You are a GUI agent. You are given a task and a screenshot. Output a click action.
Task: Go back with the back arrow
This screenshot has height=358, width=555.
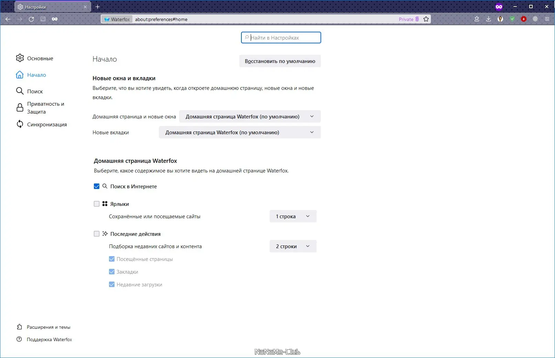pos(8,19)
